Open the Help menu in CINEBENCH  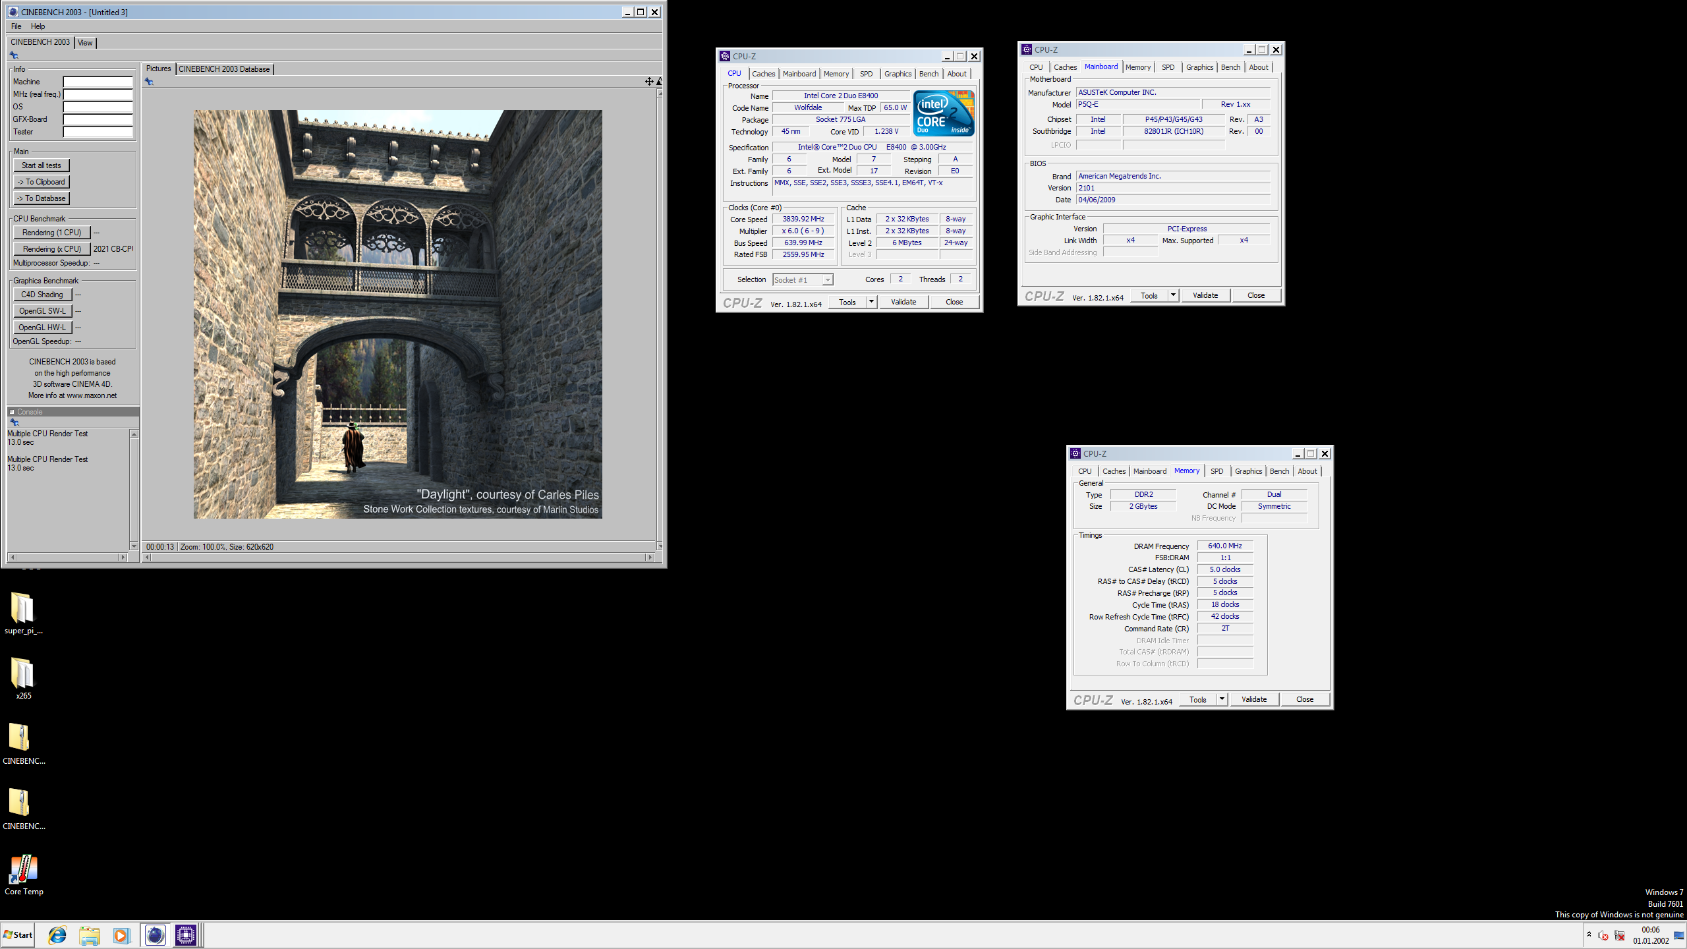click(x=38, y=26)
